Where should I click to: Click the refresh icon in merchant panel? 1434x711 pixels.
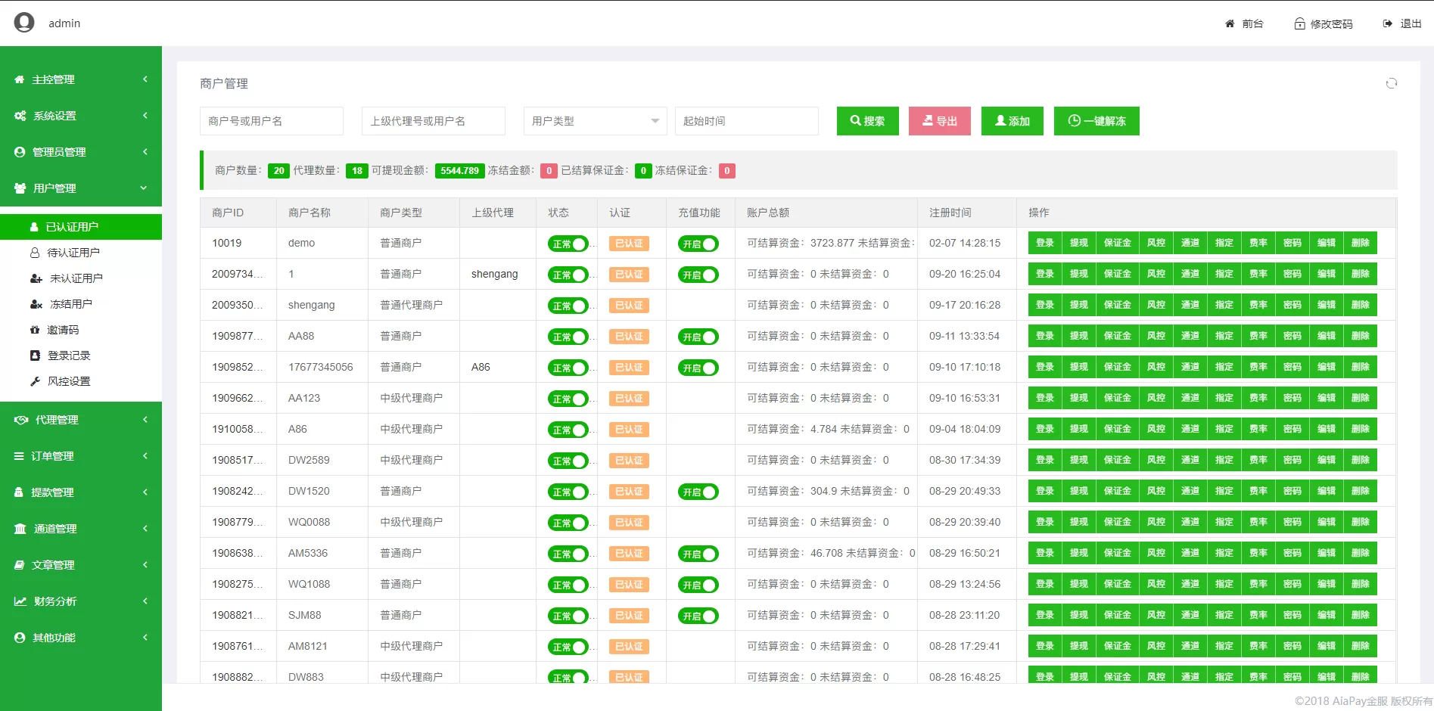[x=1391, y=83]
